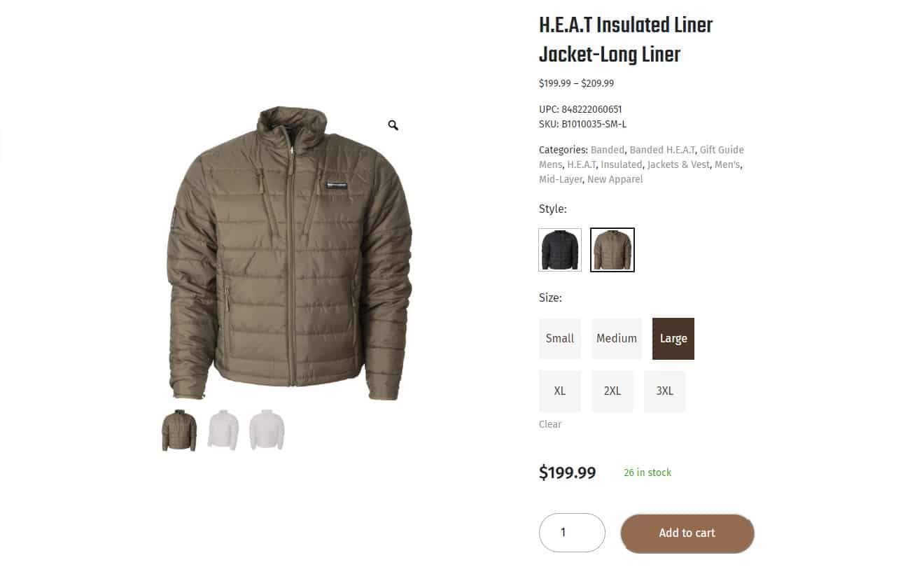910x574 pixels.
Task: Select the brown jacket style swatch
Action: click(x=612, y=249)
